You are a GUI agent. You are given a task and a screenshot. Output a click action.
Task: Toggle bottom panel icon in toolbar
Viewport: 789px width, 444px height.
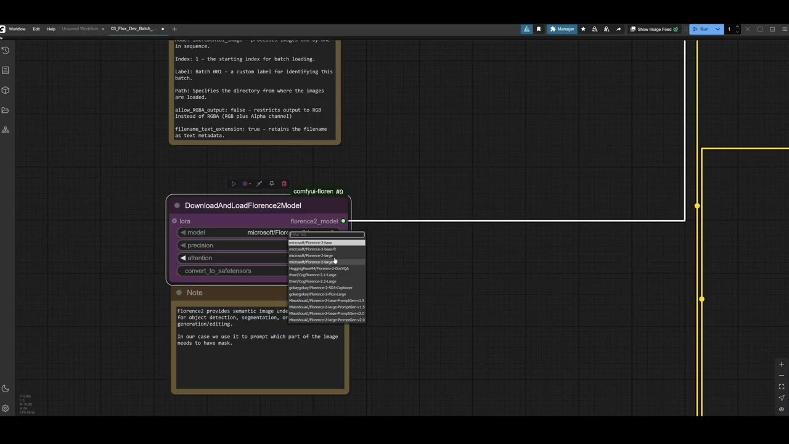772,29
